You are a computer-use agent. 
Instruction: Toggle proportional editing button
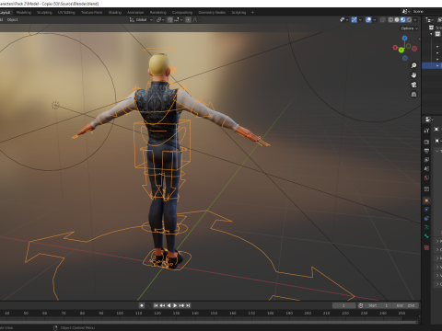click(x=188, y=20)
